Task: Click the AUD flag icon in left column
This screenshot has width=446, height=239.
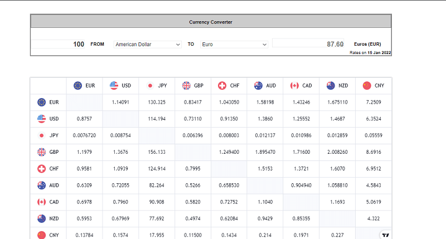Action: 41,186
